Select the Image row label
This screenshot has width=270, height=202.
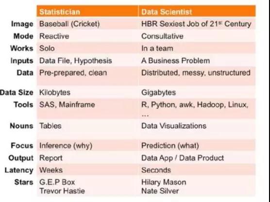click(x=22, y=24)
